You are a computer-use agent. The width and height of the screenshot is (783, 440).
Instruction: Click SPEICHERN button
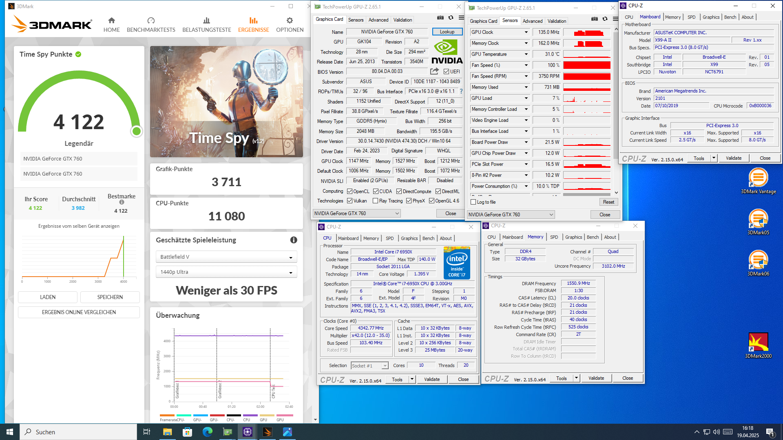110,297
